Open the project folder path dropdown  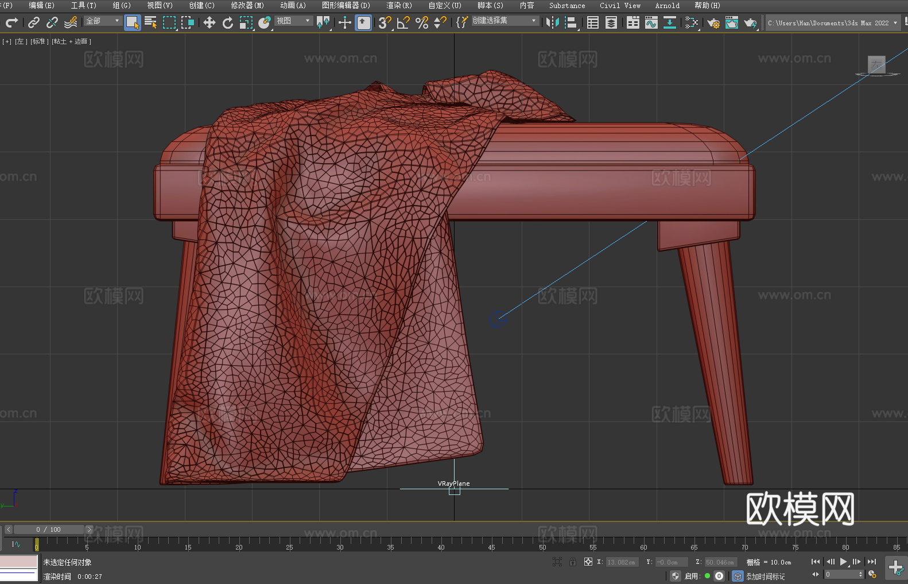[x=833, y=23]
